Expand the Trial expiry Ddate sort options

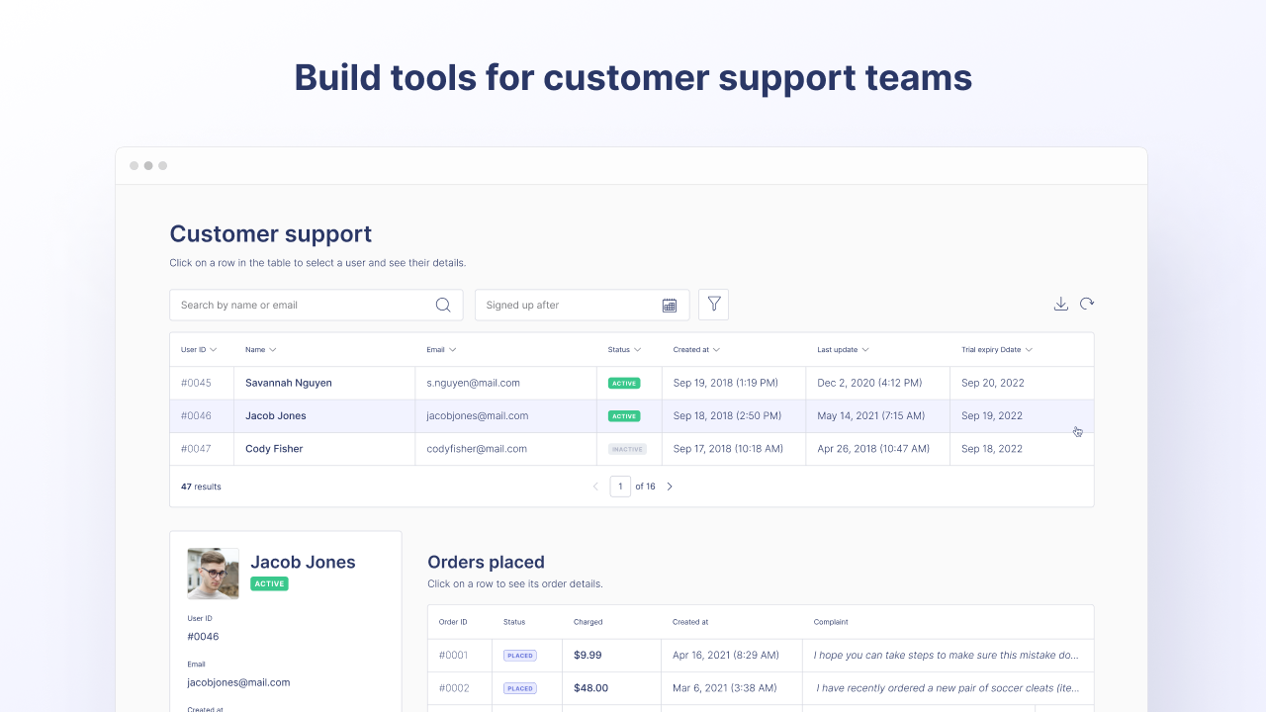(998, 349)
